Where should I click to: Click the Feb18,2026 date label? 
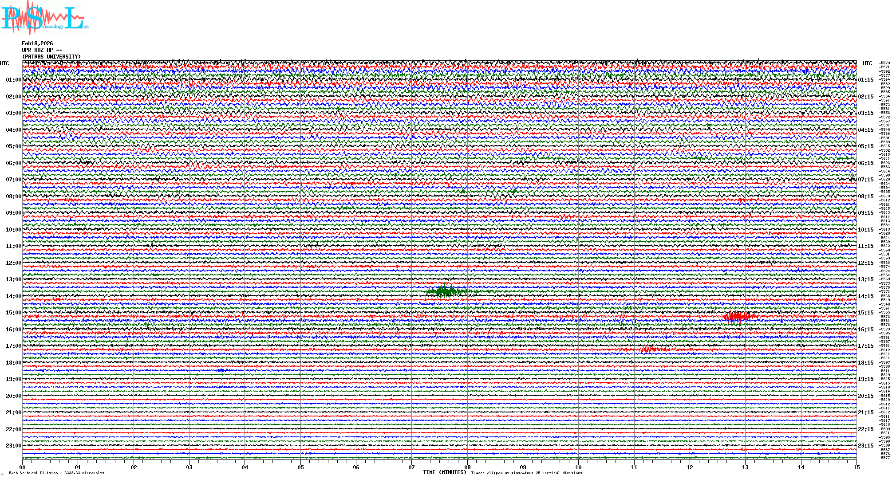tap(37, 43)
